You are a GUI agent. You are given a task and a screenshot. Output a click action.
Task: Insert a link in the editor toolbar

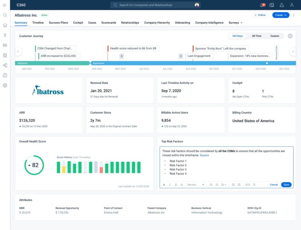point(247,185)
